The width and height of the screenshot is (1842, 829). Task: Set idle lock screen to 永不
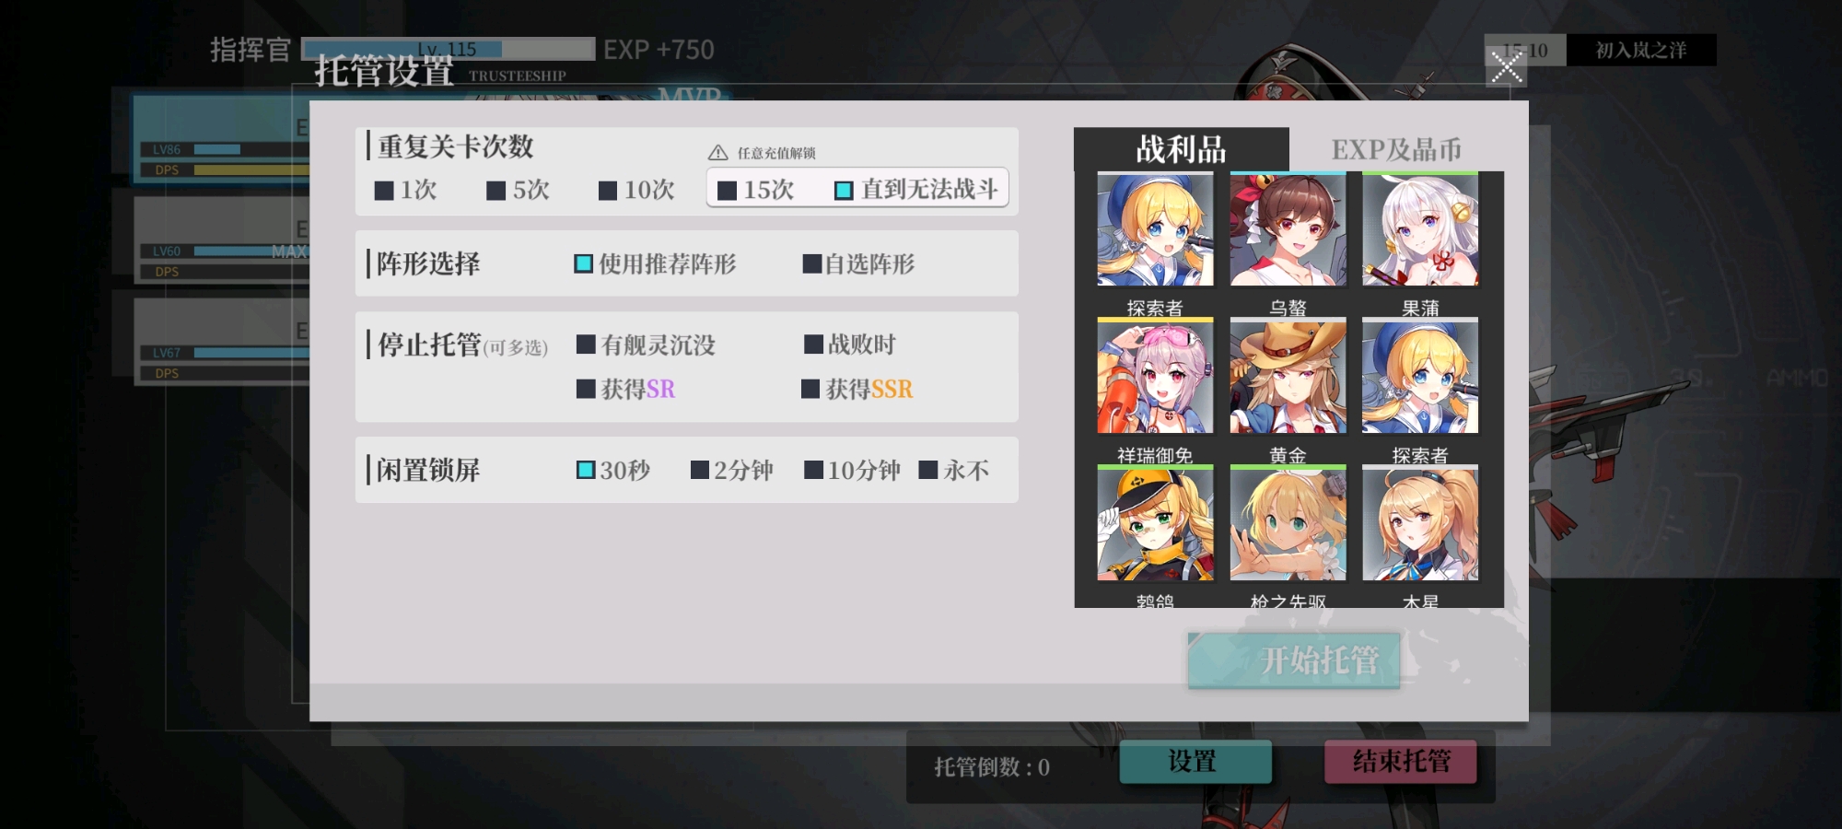coord(954,471)
